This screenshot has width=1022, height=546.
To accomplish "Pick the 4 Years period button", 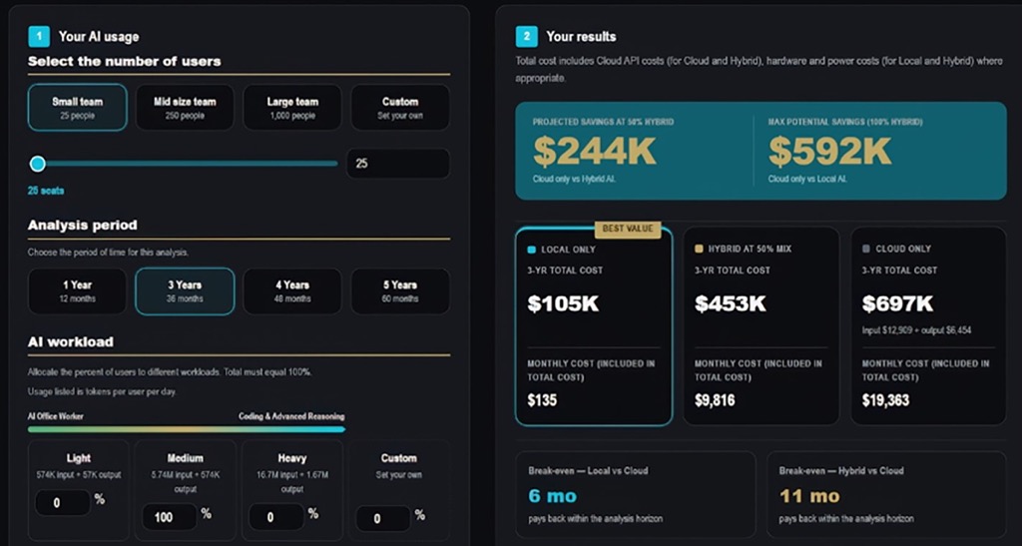I will (x=292, y=291).
